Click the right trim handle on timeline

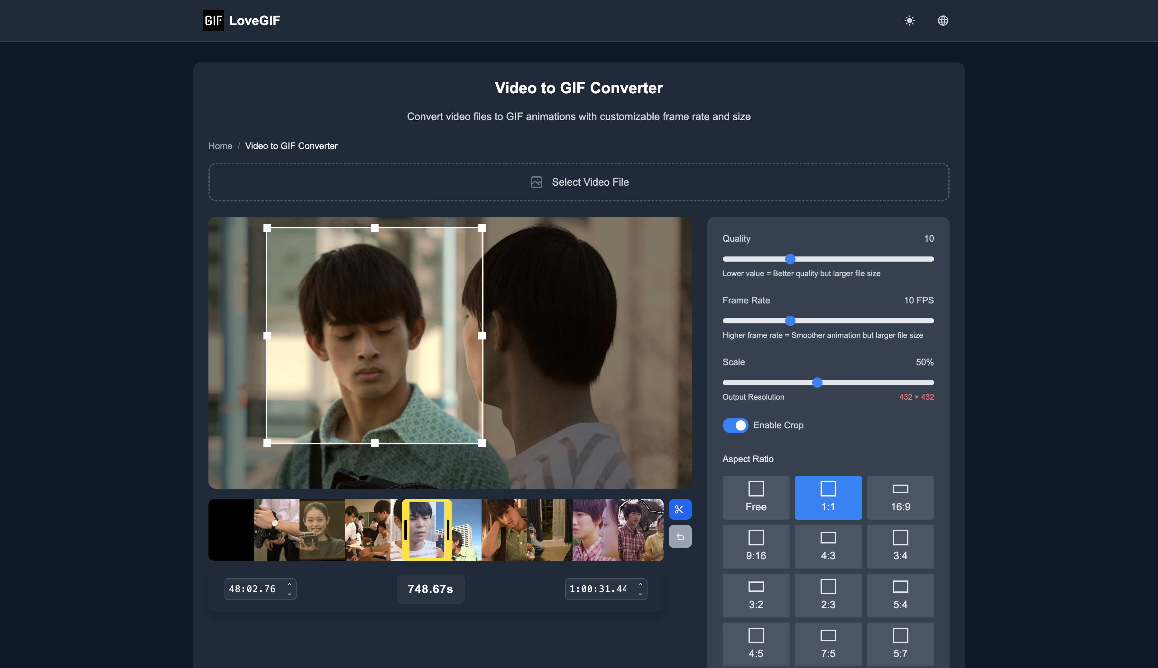(x=448, y=530)
